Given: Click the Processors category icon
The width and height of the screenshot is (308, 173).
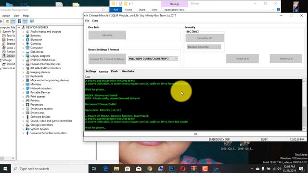Looking at the screenshot, I should point(27,105).
